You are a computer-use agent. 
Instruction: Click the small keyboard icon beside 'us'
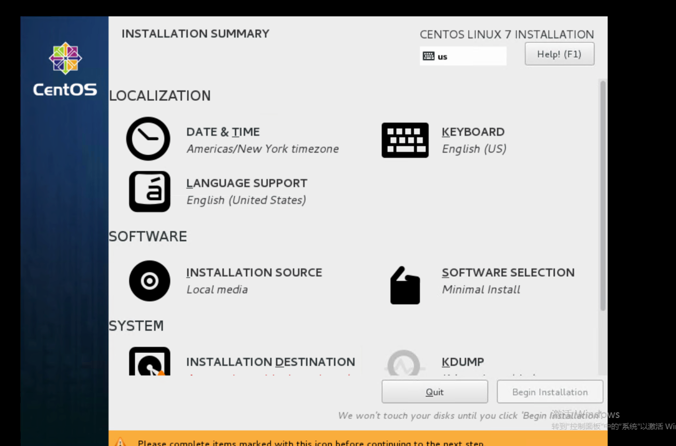point(429,56)
